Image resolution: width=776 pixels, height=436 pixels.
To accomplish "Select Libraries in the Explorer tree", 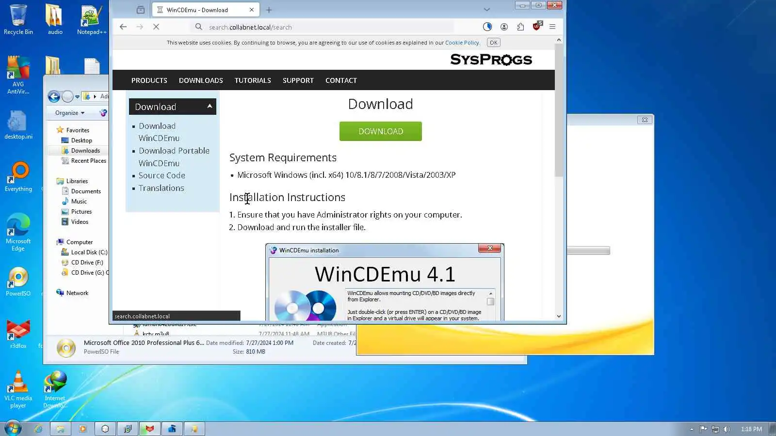I will point(77,181).
